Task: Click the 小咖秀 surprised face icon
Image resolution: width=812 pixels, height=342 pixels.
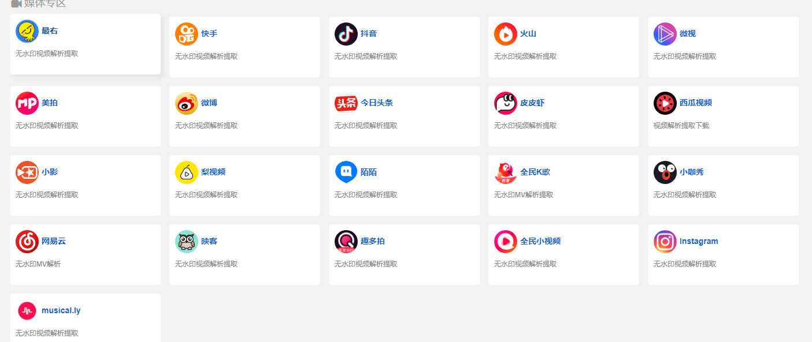Action: (665, 172)
